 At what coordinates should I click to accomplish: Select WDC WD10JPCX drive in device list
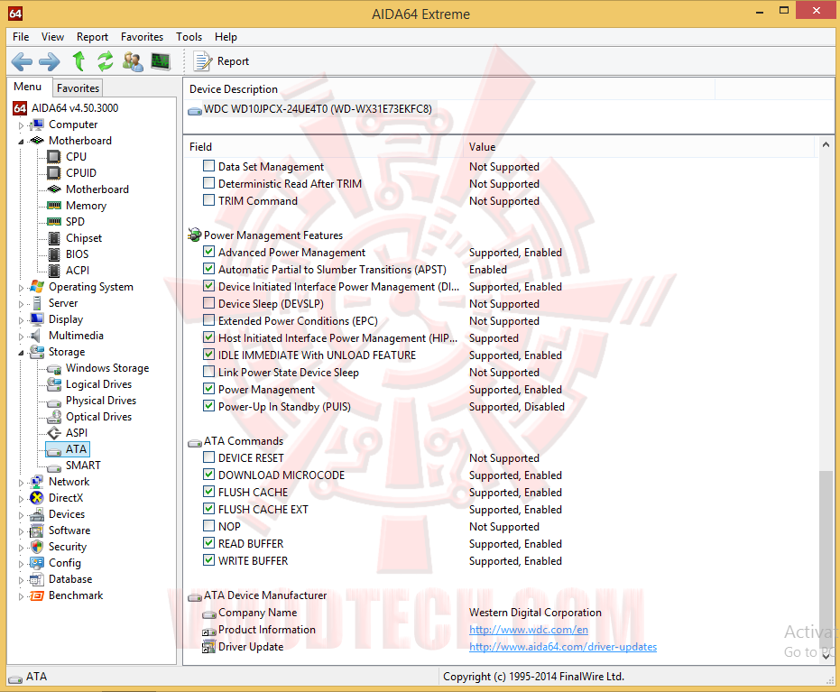[318, 109]
